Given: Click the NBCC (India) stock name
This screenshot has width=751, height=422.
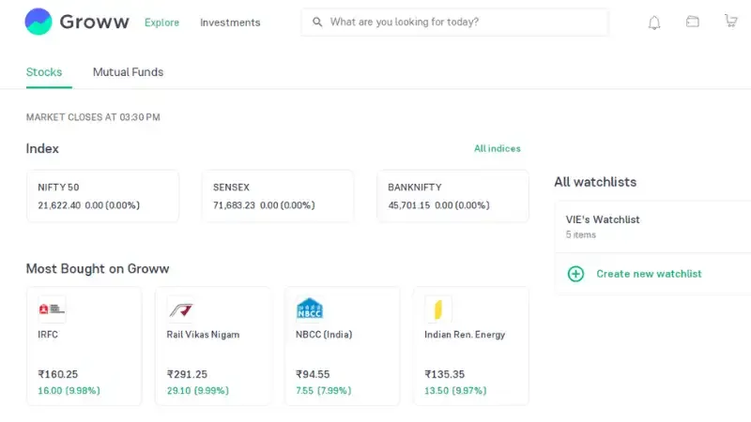Looking at the screenshot, I should [x=324, y=335].
